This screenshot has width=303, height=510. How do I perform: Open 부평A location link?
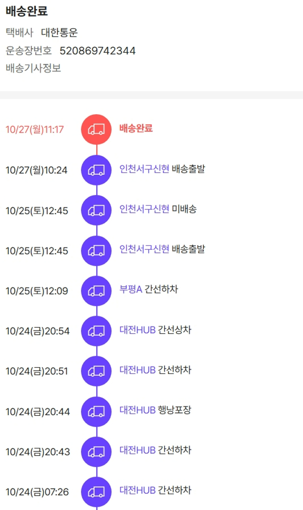click(130, 290)
